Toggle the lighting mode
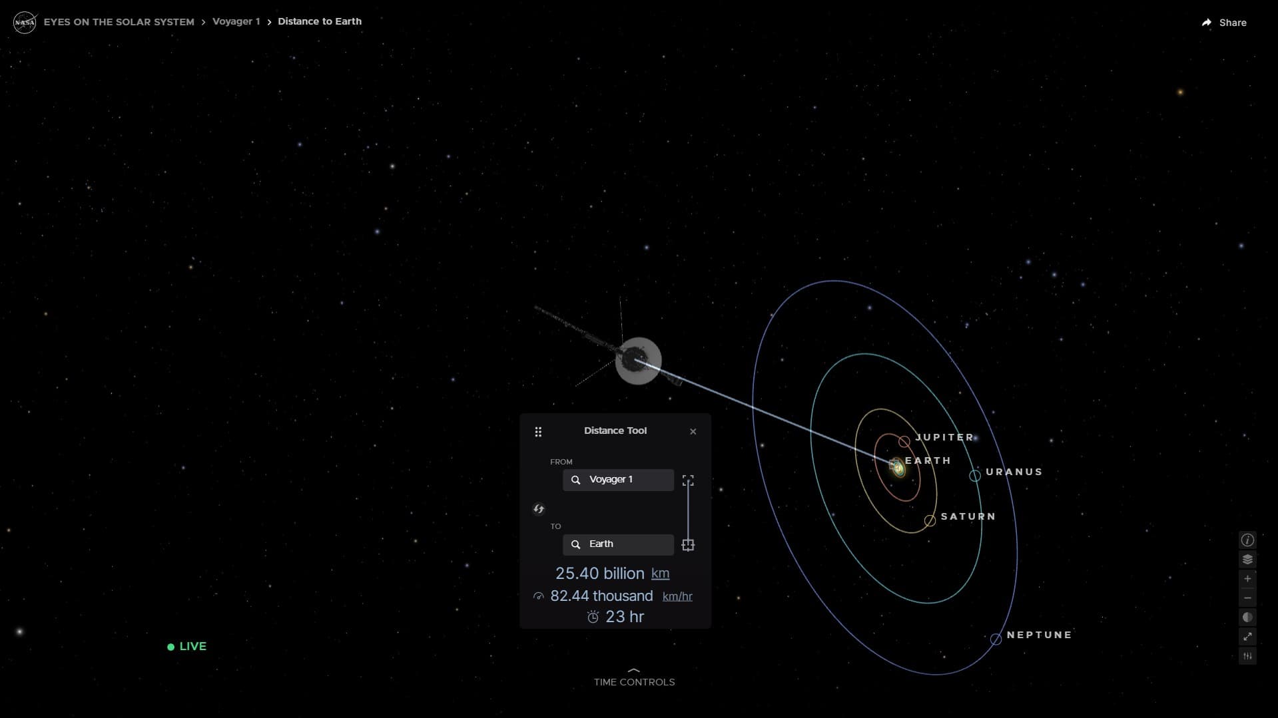Screen dimensions: 1278x718 point(1247,618)
